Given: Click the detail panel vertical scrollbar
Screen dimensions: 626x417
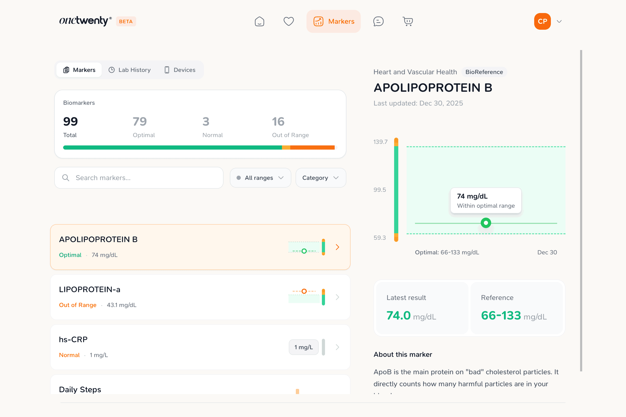Looking at the screenshot, I should pos(581,210).
